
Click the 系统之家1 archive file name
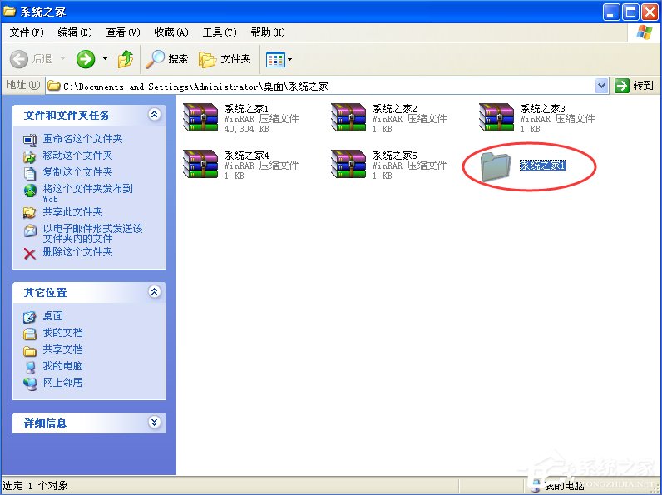246,108
